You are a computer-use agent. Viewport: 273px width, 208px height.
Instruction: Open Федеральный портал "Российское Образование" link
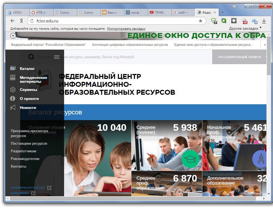48,45
